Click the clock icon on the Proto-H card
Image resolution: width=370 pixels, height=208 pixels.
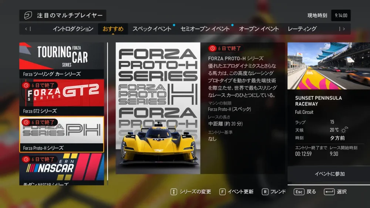(26, 122)
